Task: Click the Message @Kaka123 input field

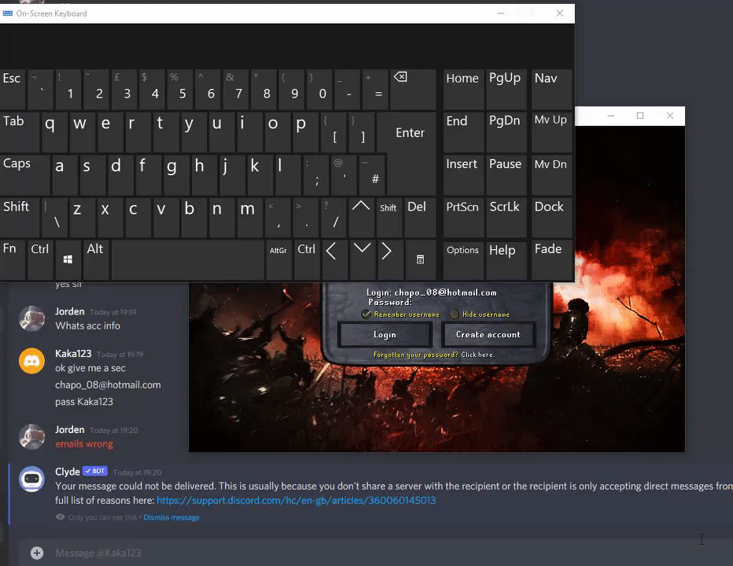Action: [374, 553]
